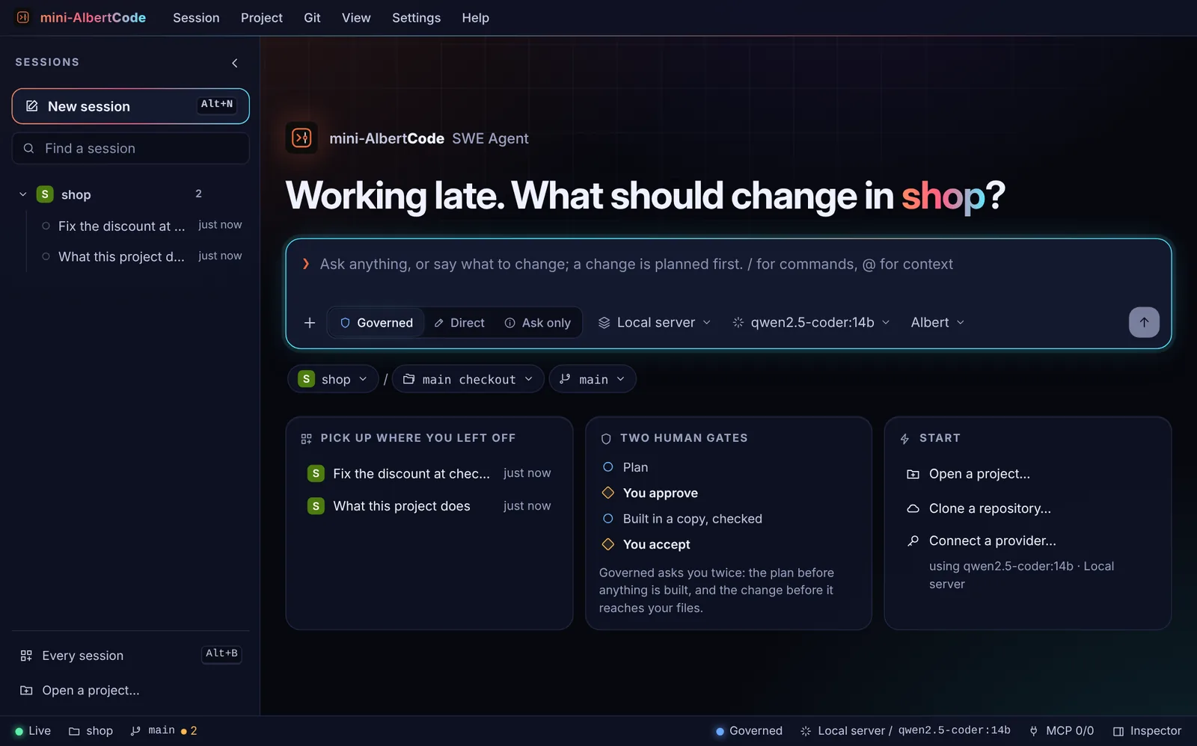Open the Git menu
This screenshot has height=746, width=1197.
point(312,18)
